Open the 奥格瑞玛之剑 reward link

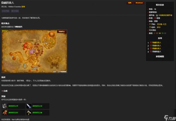[x=37, y=106]
